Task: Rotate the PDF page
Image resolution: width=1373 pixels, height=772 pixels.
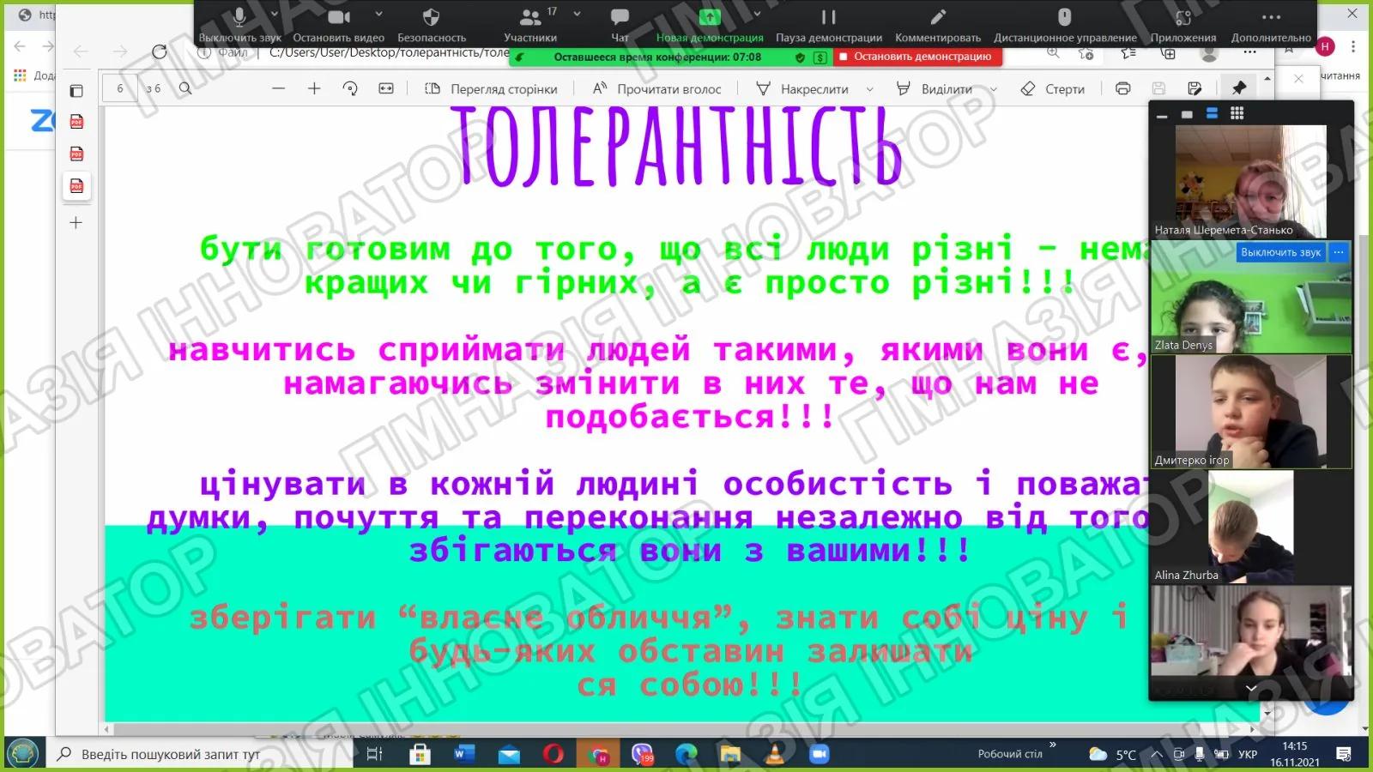Action: pyautogui.click(x=350, y=88)
